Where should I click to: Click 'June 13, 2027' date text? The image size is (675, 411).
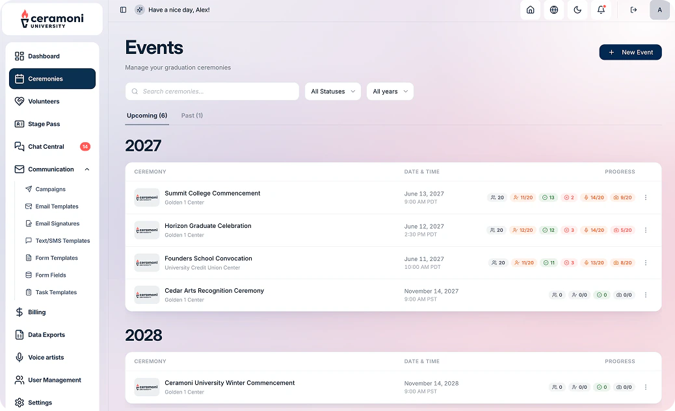[x=423, y=194]
